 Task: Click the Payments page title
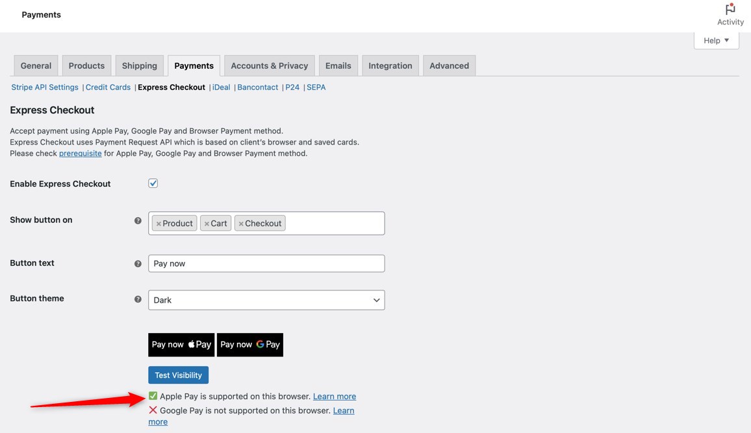(41, 15)
